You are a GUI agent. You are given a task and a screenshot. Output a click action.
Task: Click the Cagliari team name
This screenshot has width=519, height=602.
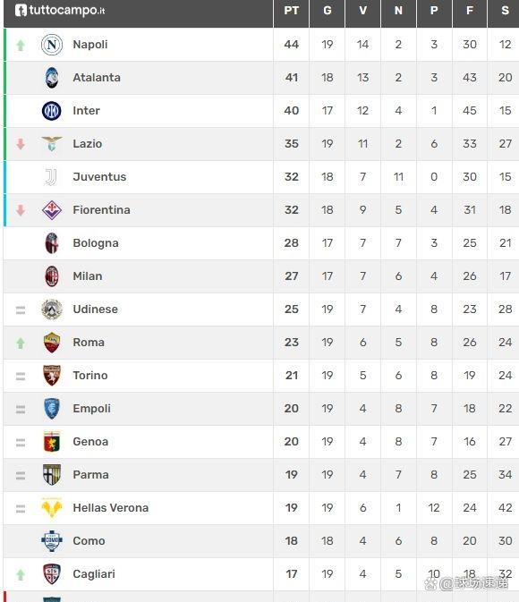94,574
